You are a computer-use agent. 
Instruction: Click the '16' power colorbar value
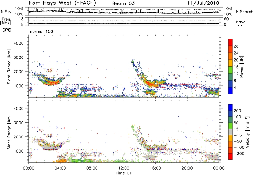(x=236, y=67)
